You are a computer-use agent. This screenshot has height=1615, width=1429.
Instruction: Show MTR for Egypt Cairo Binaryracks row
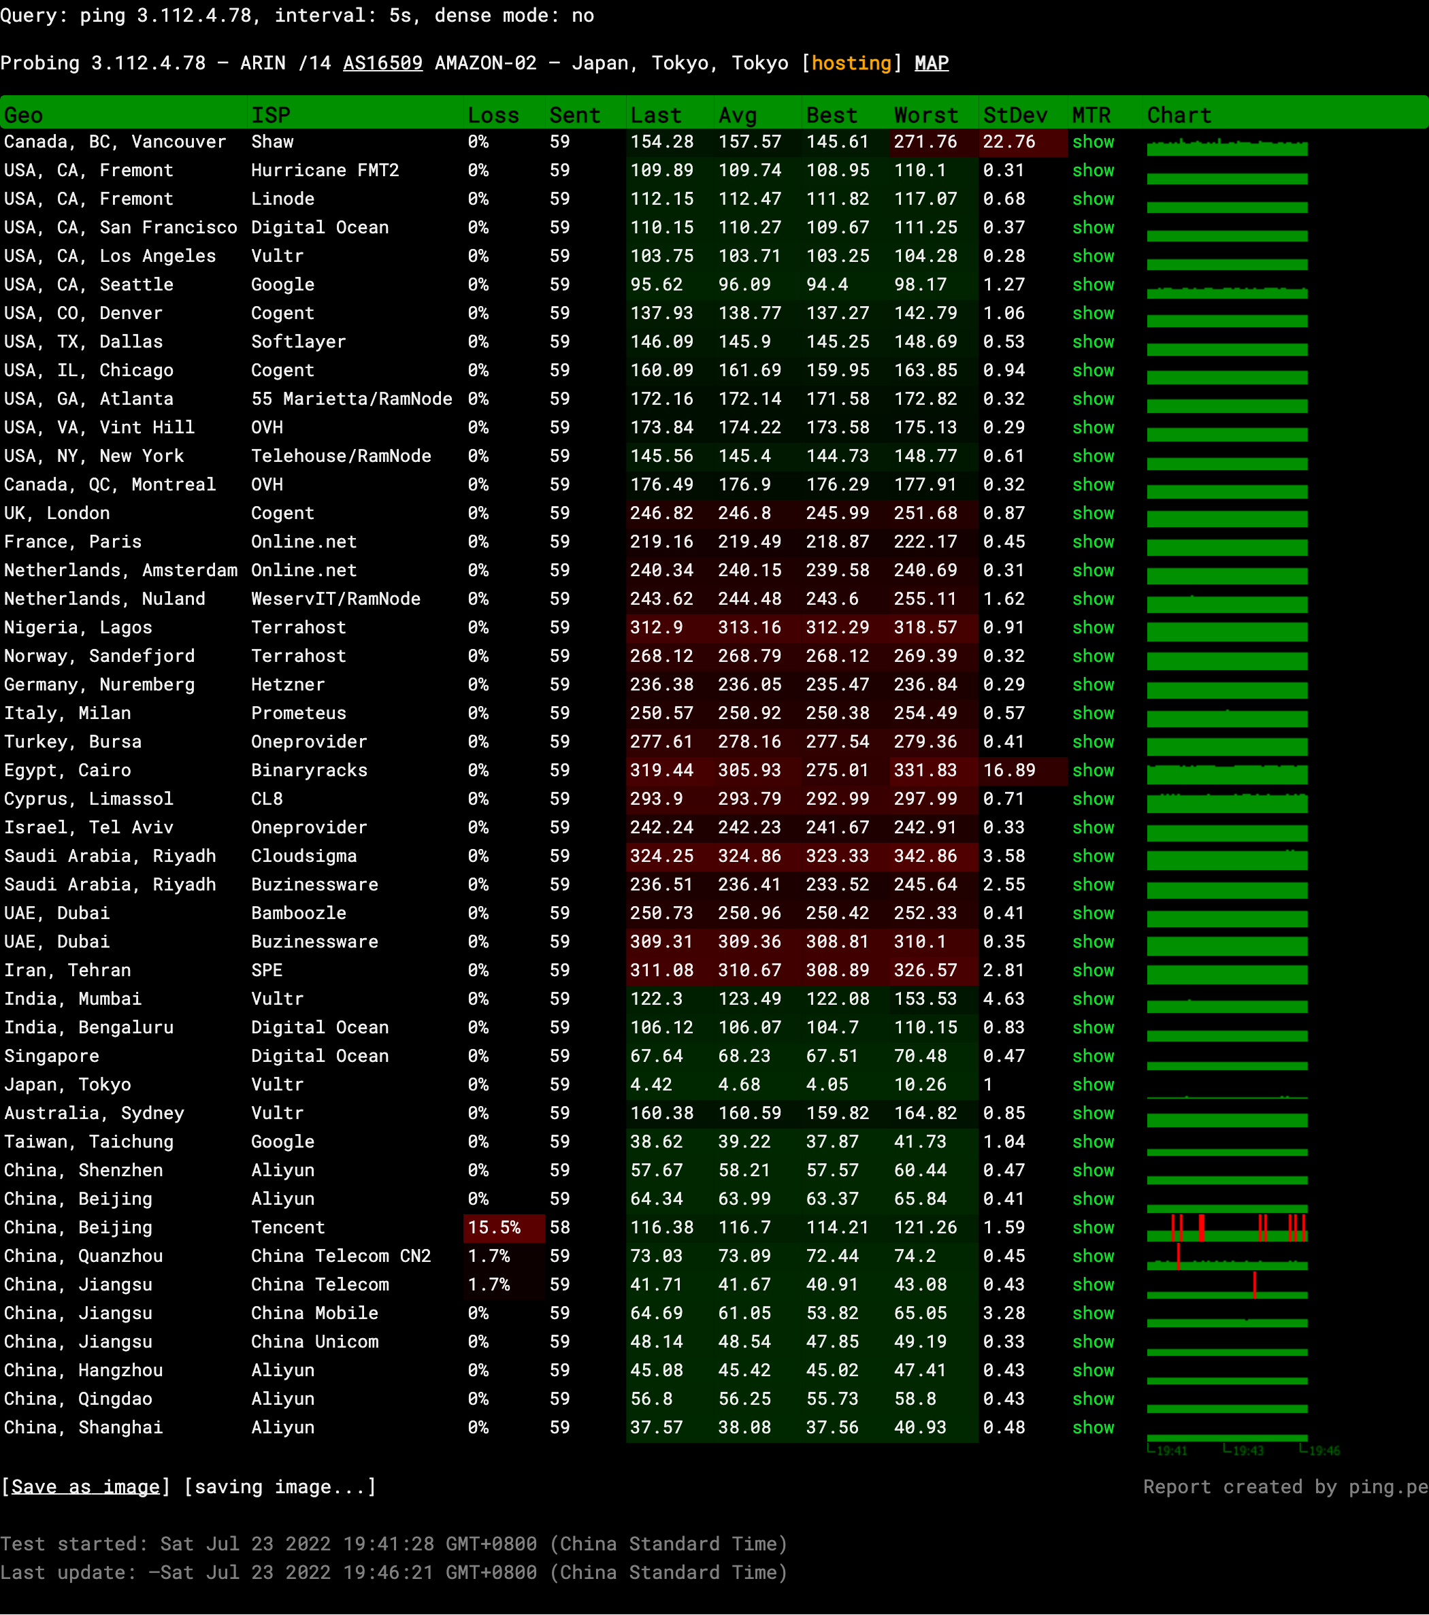point(1092,770)
